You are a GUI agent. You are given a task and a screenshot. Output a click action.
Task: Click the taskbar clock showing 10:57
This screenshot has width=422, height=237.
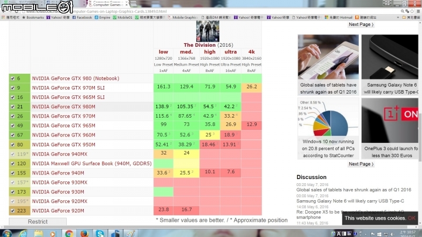pyautogui.click(x=407, y=233)
